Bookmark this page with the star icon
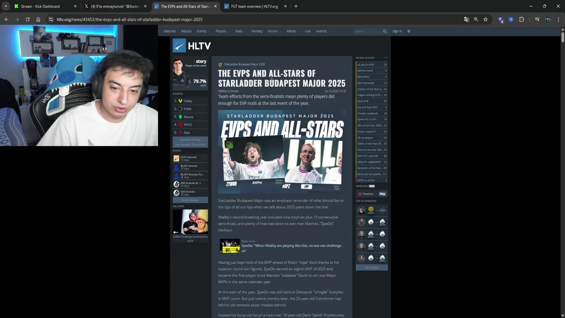Viewport: 565px width, 318px height. [486, 19]
